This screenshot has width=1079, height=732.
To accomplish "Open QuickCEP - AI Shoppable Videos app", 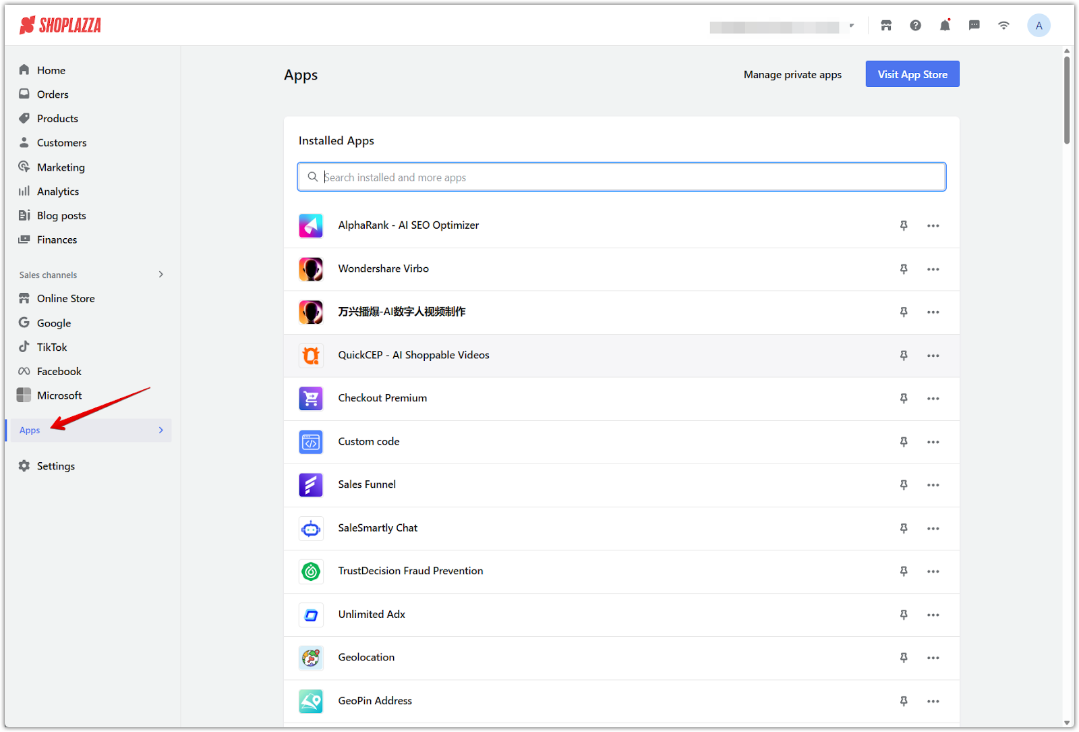I will [414, 355].
